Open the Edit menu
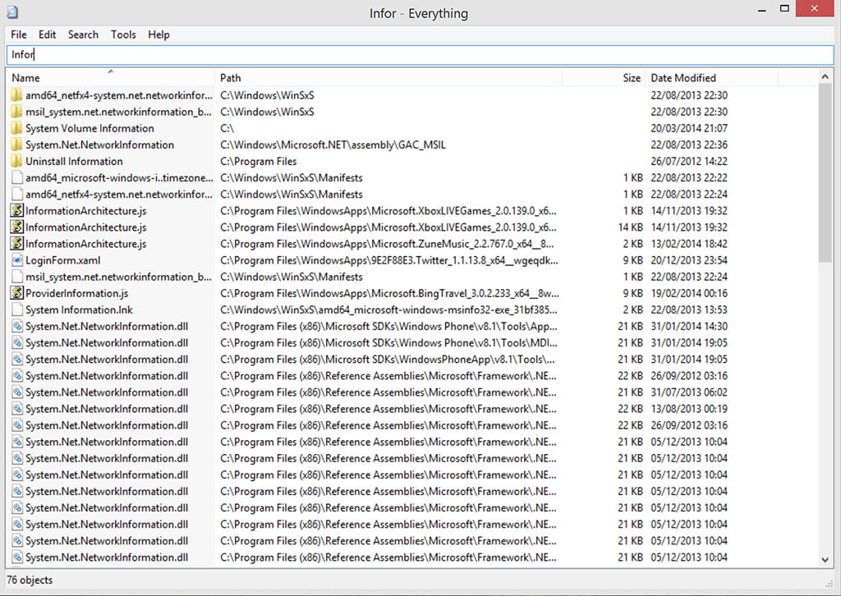This screenshot has height=596, width=841. click(x=48, y=34)
